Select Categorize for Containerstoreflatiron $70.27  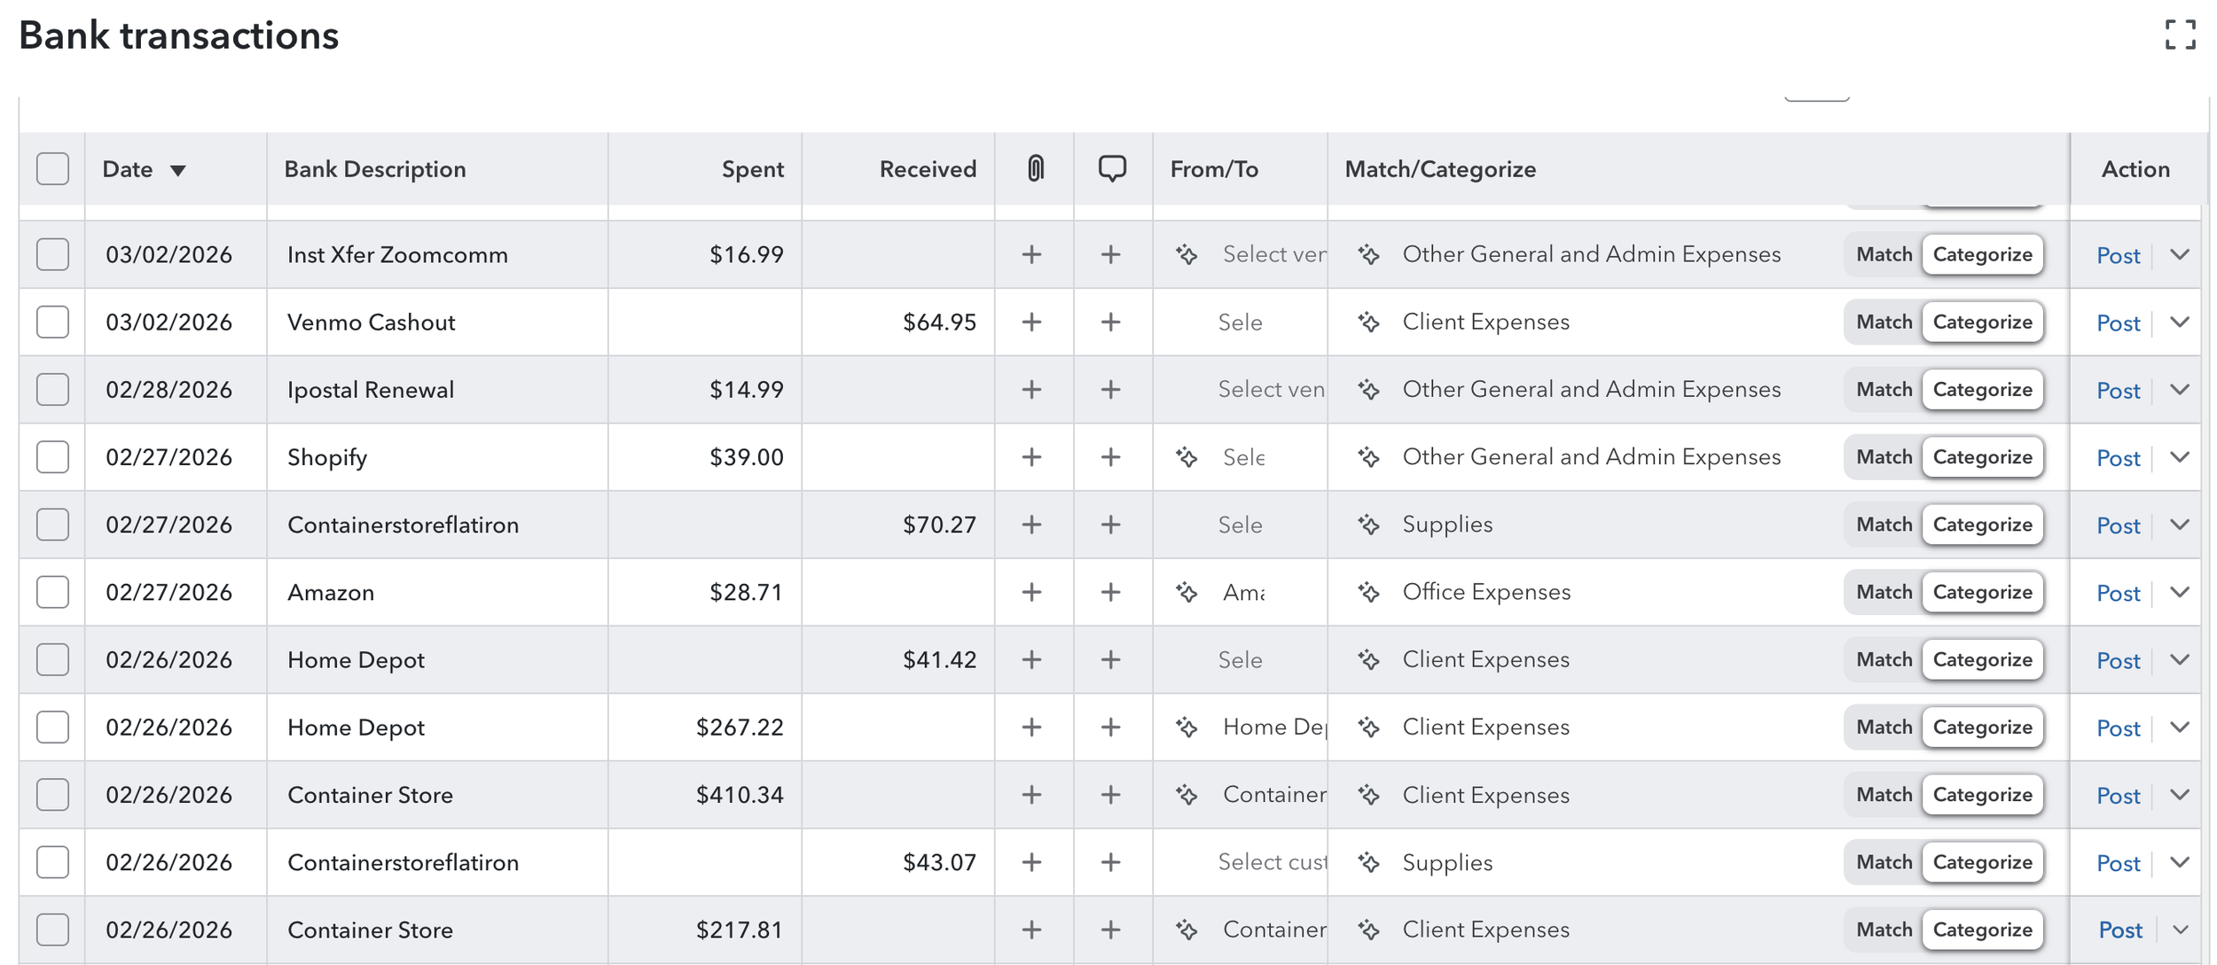[x=1982, y=525]
